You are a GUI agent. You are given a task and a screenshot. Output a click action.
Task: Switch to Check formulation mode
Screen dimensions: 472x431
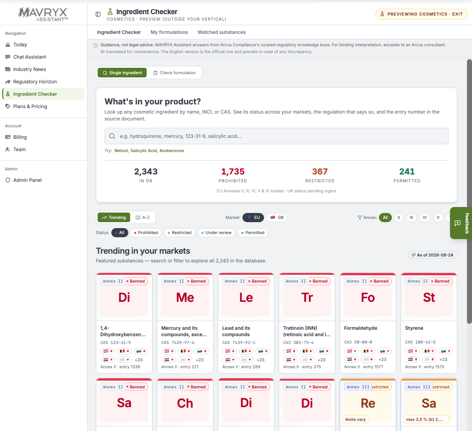[x=174, y=73]
